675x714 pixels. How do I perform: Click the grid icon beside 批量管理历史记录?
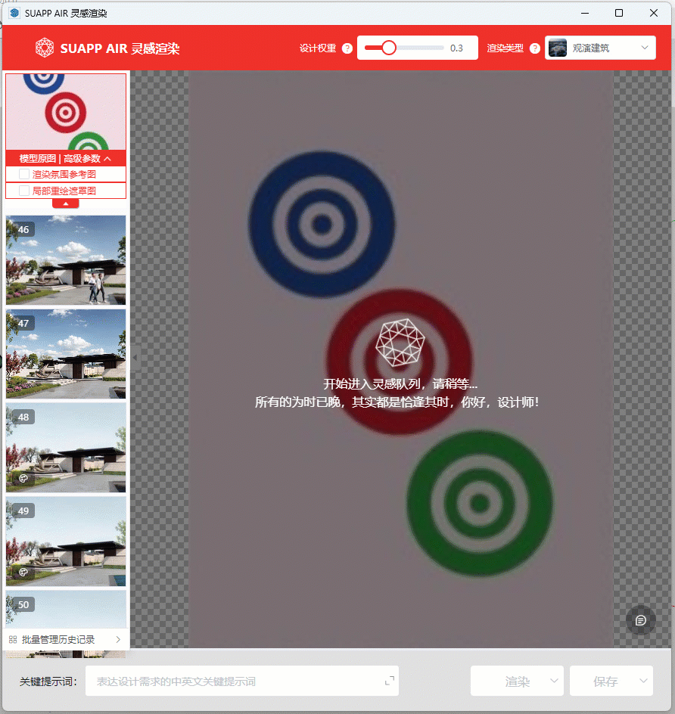(13, 640)
